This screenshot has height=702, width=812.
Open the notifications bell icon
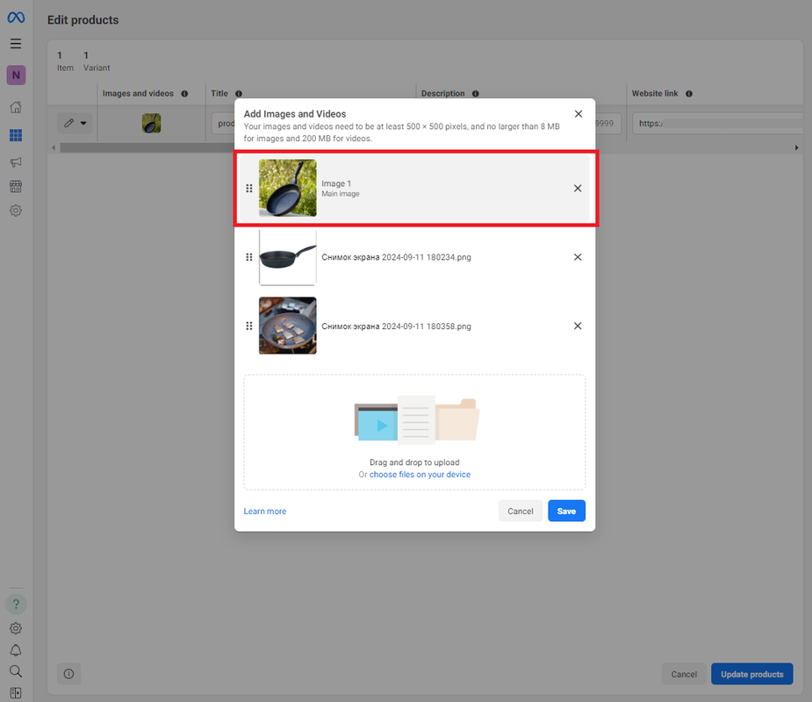[16, 650]
